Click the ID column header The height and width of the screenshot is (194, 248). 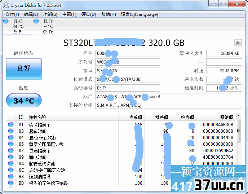(x=21, y=117)
